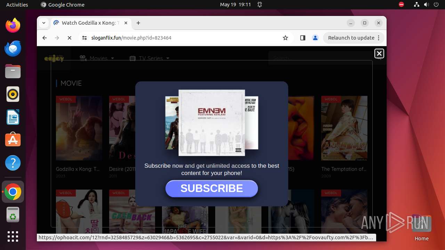Viewport: 445px width, 250px height.
Task: Open Thunderbird mail from dock
Action: tap(13, 48)
